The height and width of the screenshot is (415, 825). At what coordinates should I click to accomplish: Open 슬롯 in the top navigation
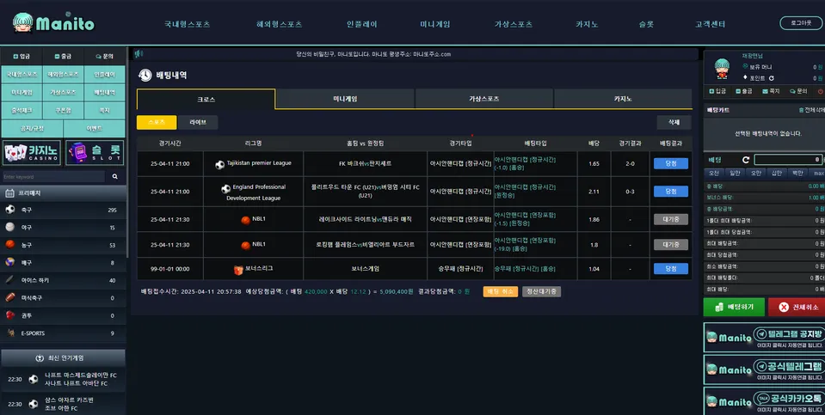(x=645, y=24)
